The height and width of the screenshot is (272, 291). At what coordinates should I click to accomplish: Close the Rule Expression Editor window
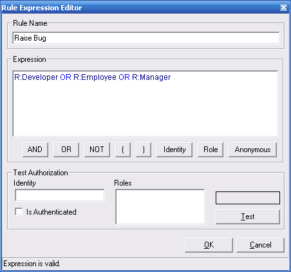point(283,8)
